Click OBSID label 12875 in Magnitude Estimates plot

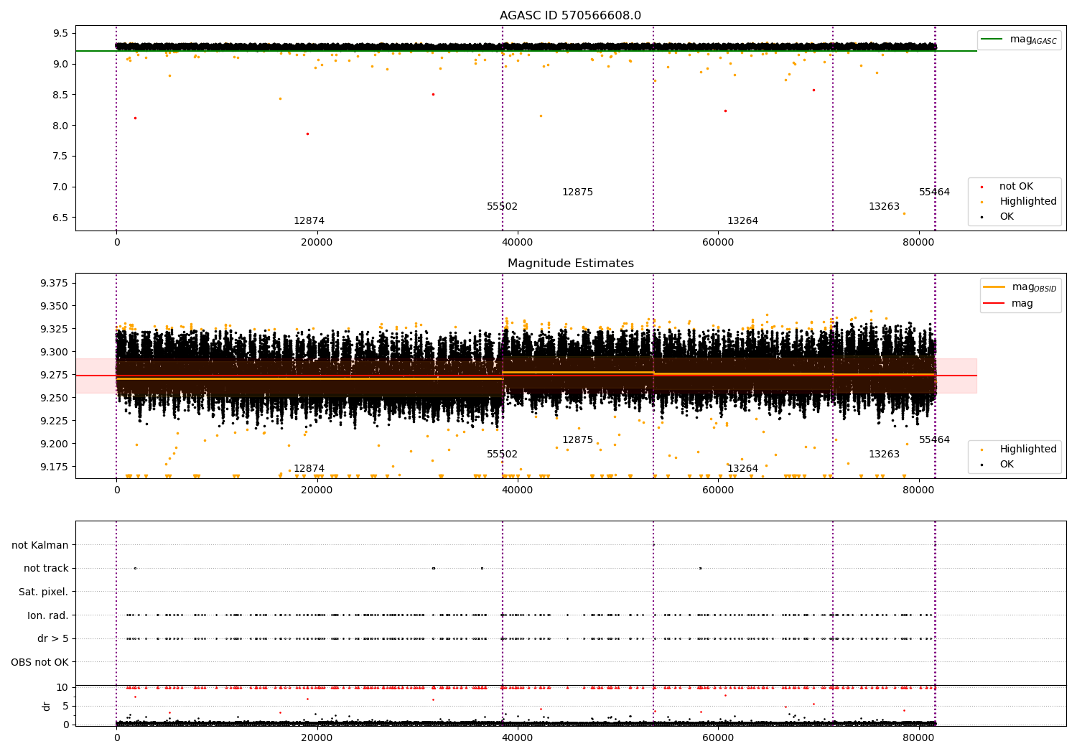[577, 439]
